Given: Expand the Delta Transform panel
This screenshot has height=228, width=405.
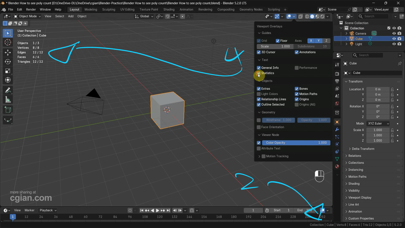Looking at the screenshot, I should click(x=363, y=149).
